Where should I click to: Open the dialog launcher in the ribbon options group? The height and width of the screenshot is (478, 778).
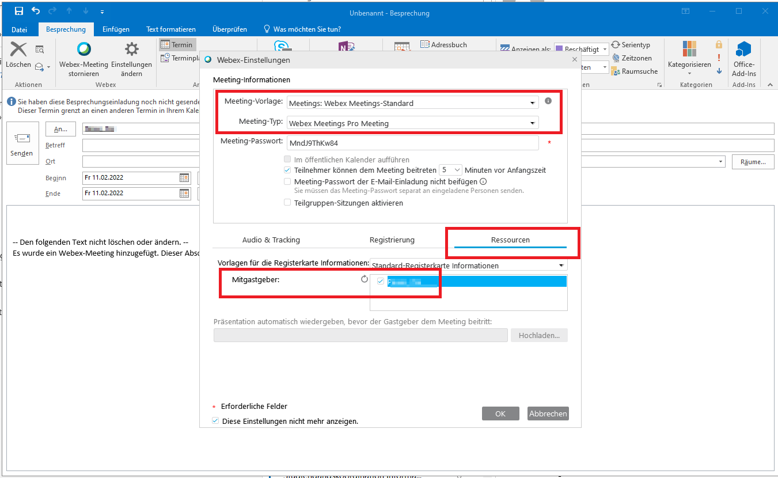(659, 85)
